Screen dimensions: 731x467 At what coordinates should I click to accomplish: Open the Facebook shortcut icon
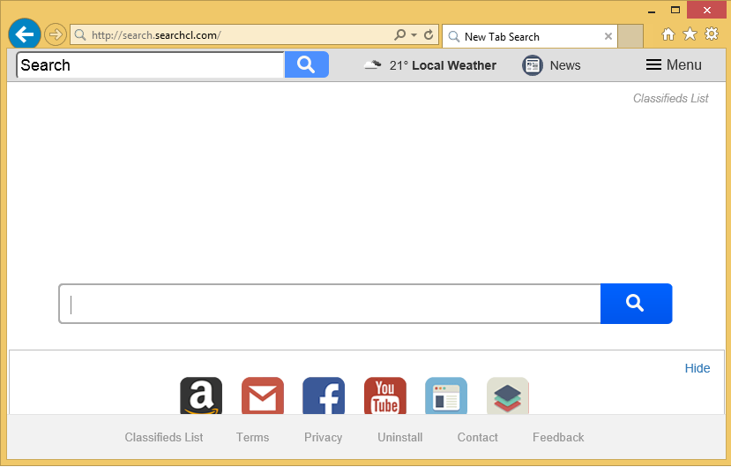(324, 395)
